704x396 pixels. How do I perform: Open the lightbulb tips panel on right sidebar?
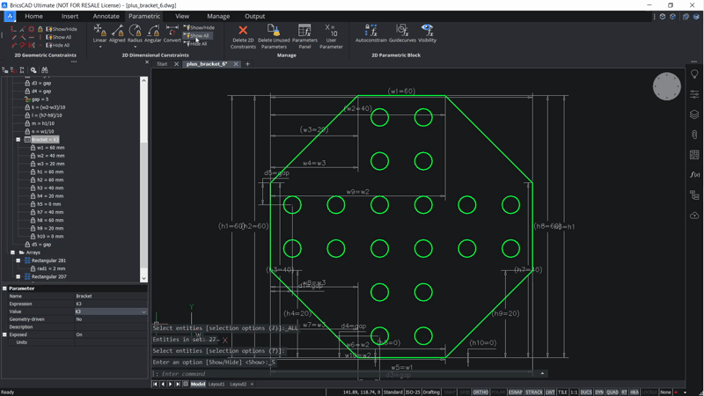click(x=694, y=74)
